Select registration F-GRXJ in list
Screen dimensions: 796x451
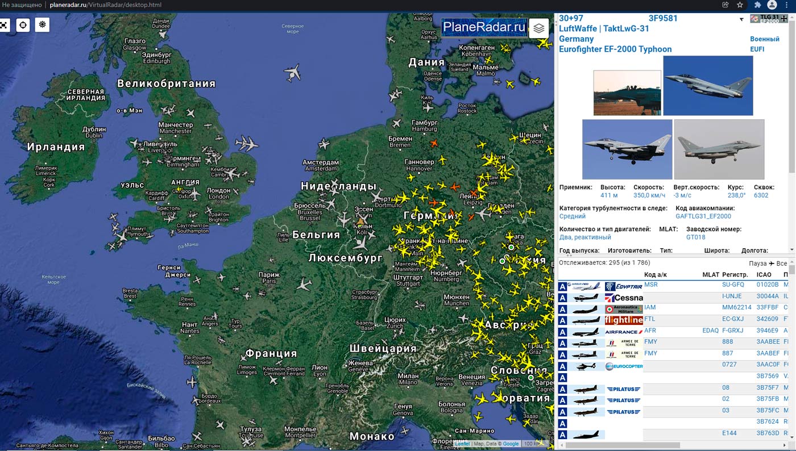pos(733,331)
